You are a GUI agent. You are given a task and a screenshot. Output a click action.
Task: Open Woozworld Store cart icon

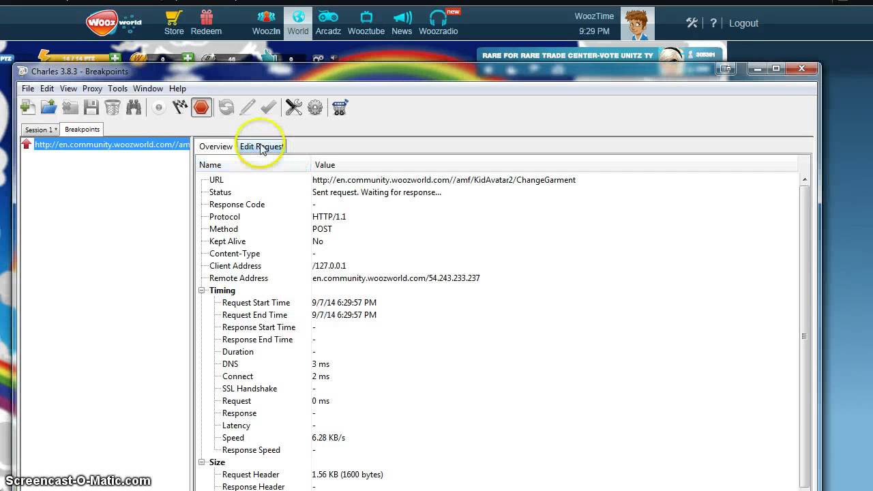[x=174, y=23]
